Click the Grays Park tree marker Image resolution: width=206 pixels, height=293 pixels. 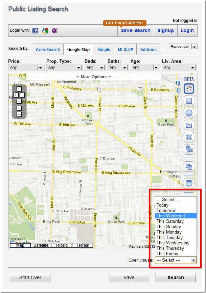coord(116,218)
